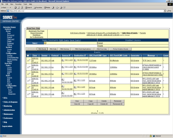Toggle select-all checkbox in events header
Screen dimensions: 173x138
[28, 56]
